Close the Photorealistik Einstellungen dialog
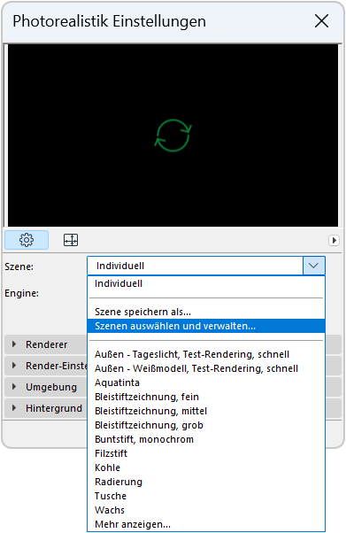Image resolution: width=346 pixels, height=533 pixels. (321, 21)
